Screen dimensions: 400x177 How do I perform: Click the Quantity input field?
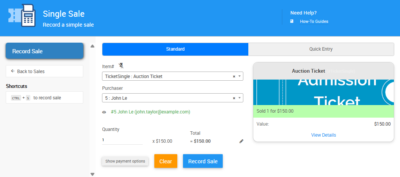(x=122, y=140)
